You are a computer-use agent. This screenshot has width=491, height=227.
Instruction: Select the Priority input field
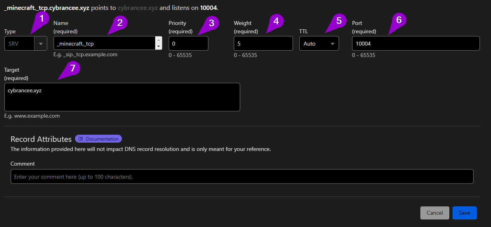point(188,44)
